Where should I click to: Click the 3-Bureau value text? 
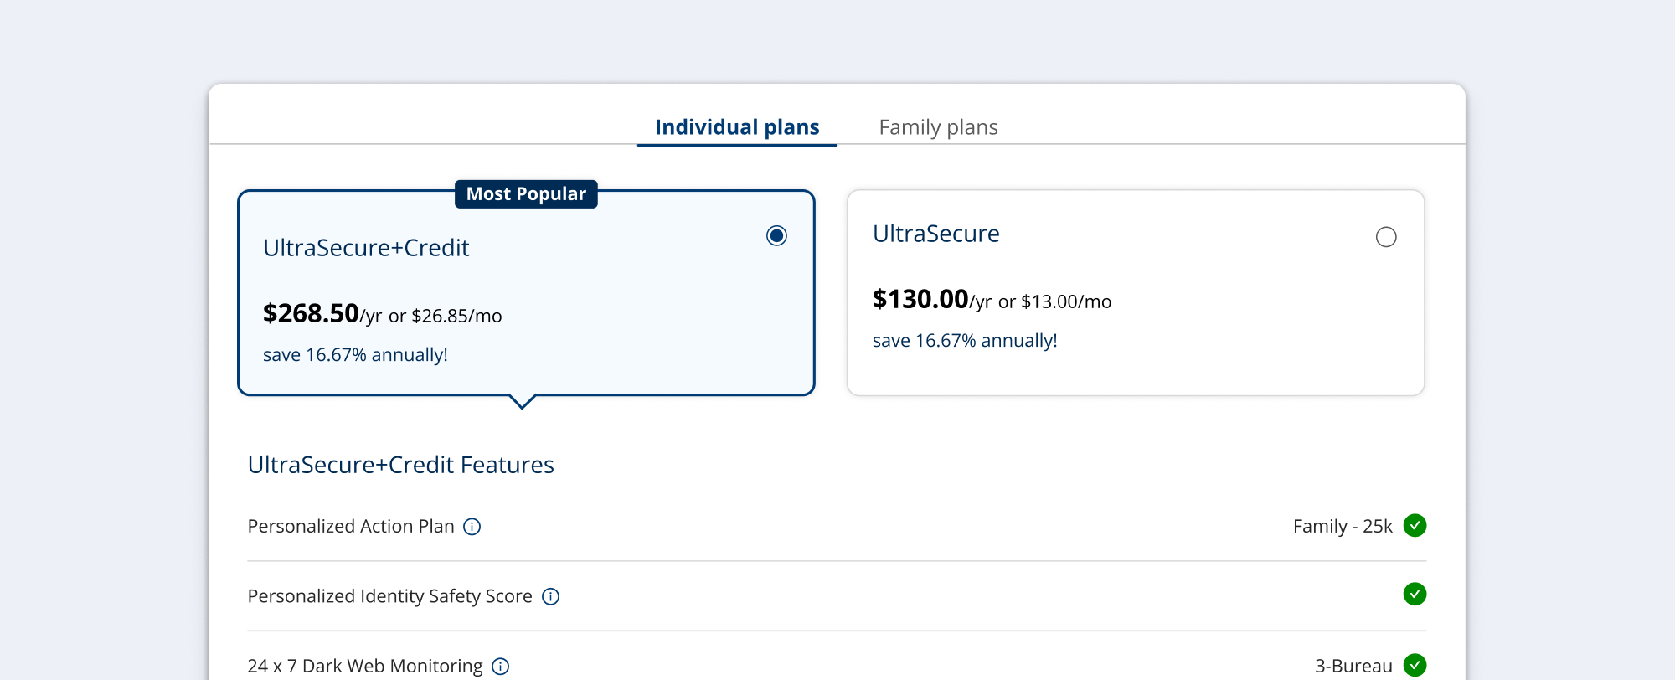[x=1353, y=667]
